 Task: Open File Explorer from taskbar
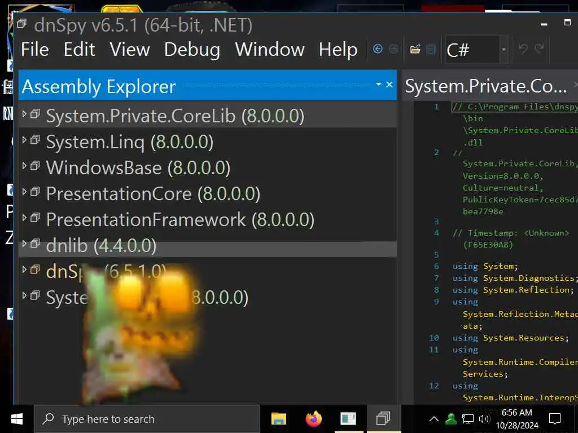point(279,419)
